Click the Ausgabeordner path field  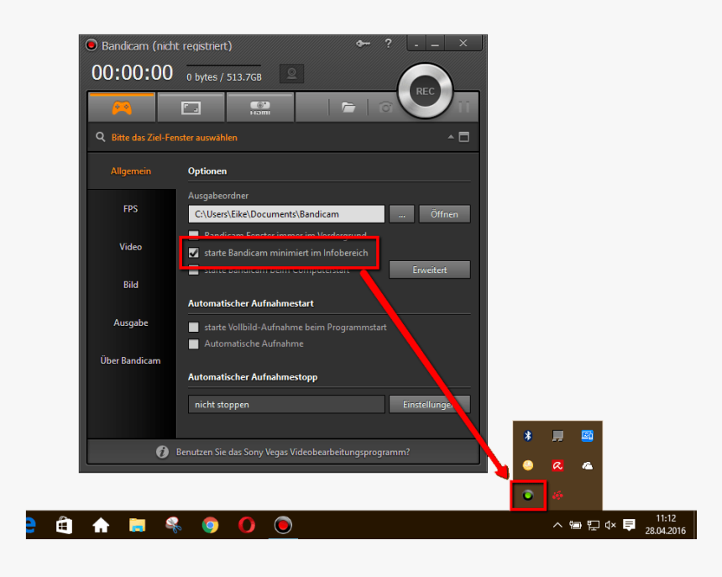pos(286,214)
